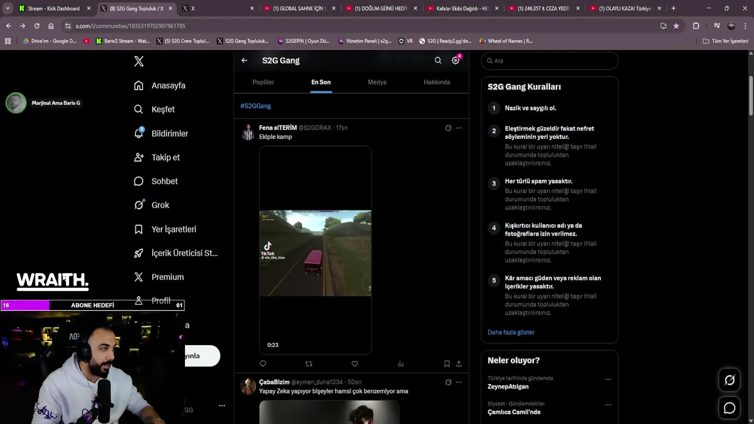754x424 pixels.
Task: Ask Grok about ÇabaBizim's post
Action: pos(448,382)
